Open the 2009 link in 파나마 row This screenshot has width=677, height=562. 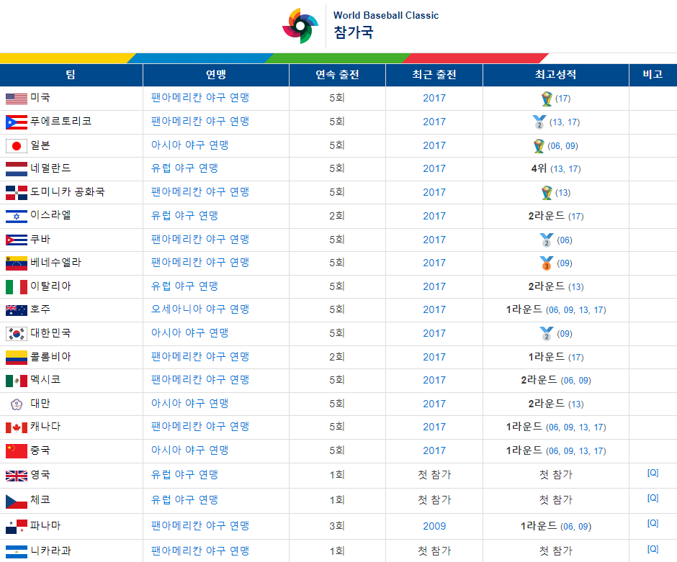click(x=434, y=526)
